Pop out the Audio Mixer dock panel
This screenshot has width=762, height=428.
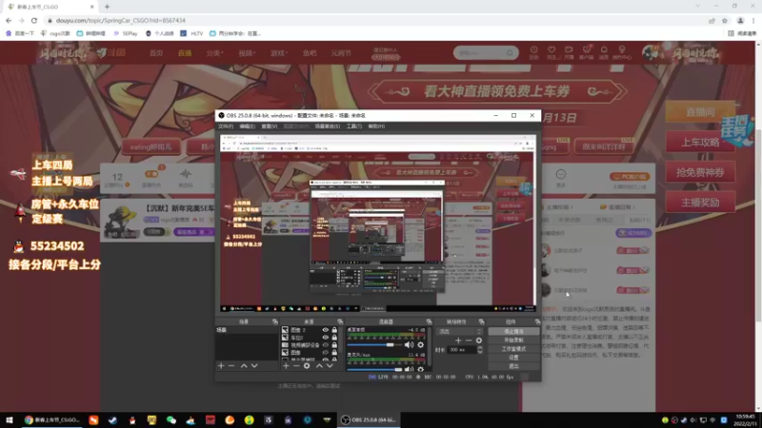click(429, 321)
